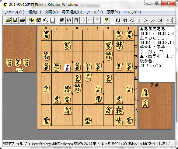The height and width of the screenshot is (149, 178).
Task: Open help with question mark icon
Action: [x=106, y=20]
